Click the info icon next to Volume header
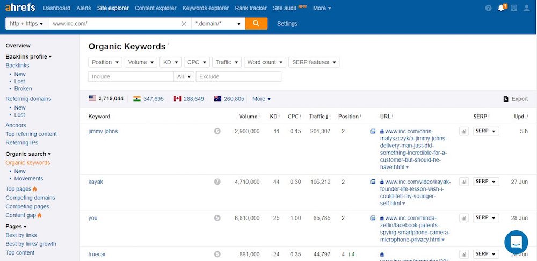Screen dimensions: 537x261 point(259,116)
